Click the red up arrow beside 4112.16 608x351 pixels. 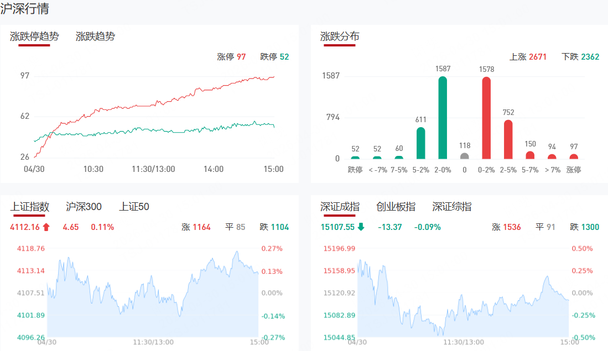pos(46,227)
